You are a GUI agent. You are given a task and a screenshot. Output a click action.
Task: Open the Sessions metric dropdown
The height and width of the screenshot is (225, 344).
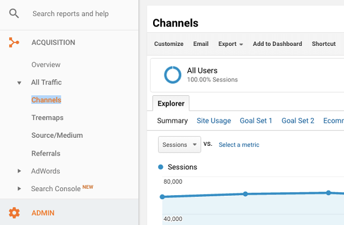click(179, 145)
